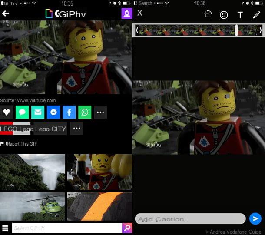Open the hamburger menu icon
This screenshot has width=265, height=235.
point(5,228)
